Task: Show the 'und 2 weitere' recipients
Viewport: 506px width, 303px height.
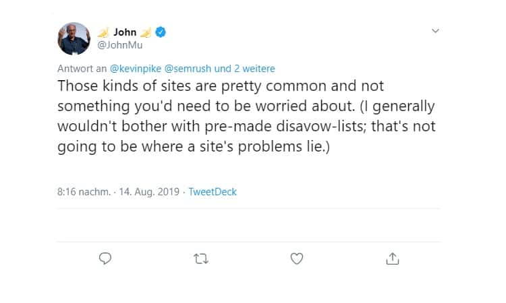Action: [x=245, y=69]
